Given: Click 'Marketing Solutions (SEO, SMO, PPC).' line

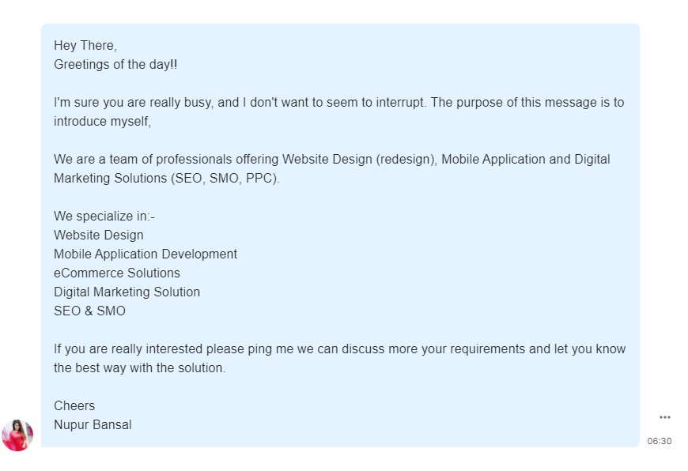Looking at the screenshot, I should click(x=166, y=179).
